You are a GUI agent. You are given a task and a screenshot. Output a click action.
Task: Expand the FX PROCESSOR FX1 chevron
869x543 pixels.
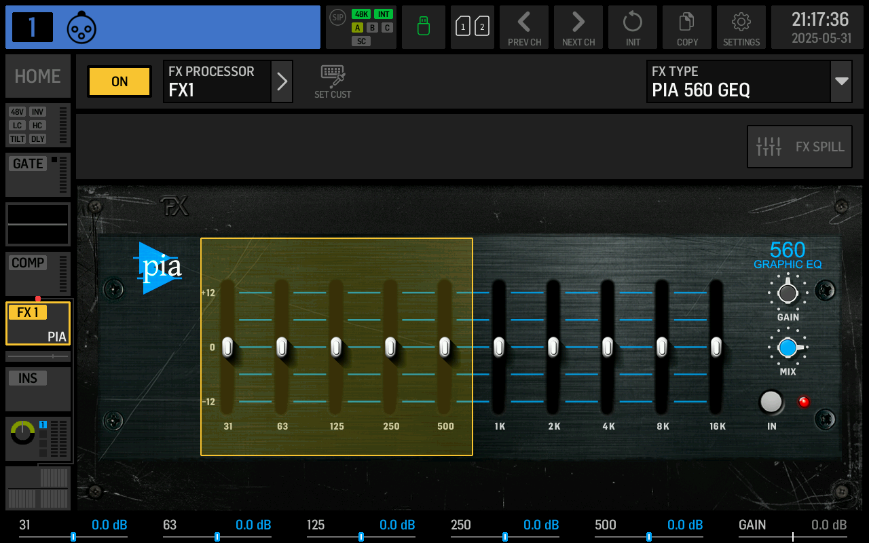pos(282,81)
